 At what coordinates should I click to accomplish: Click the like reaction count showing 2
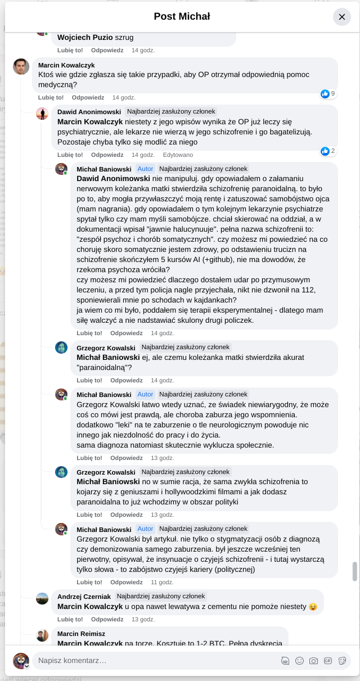click(x=328, y=151)
